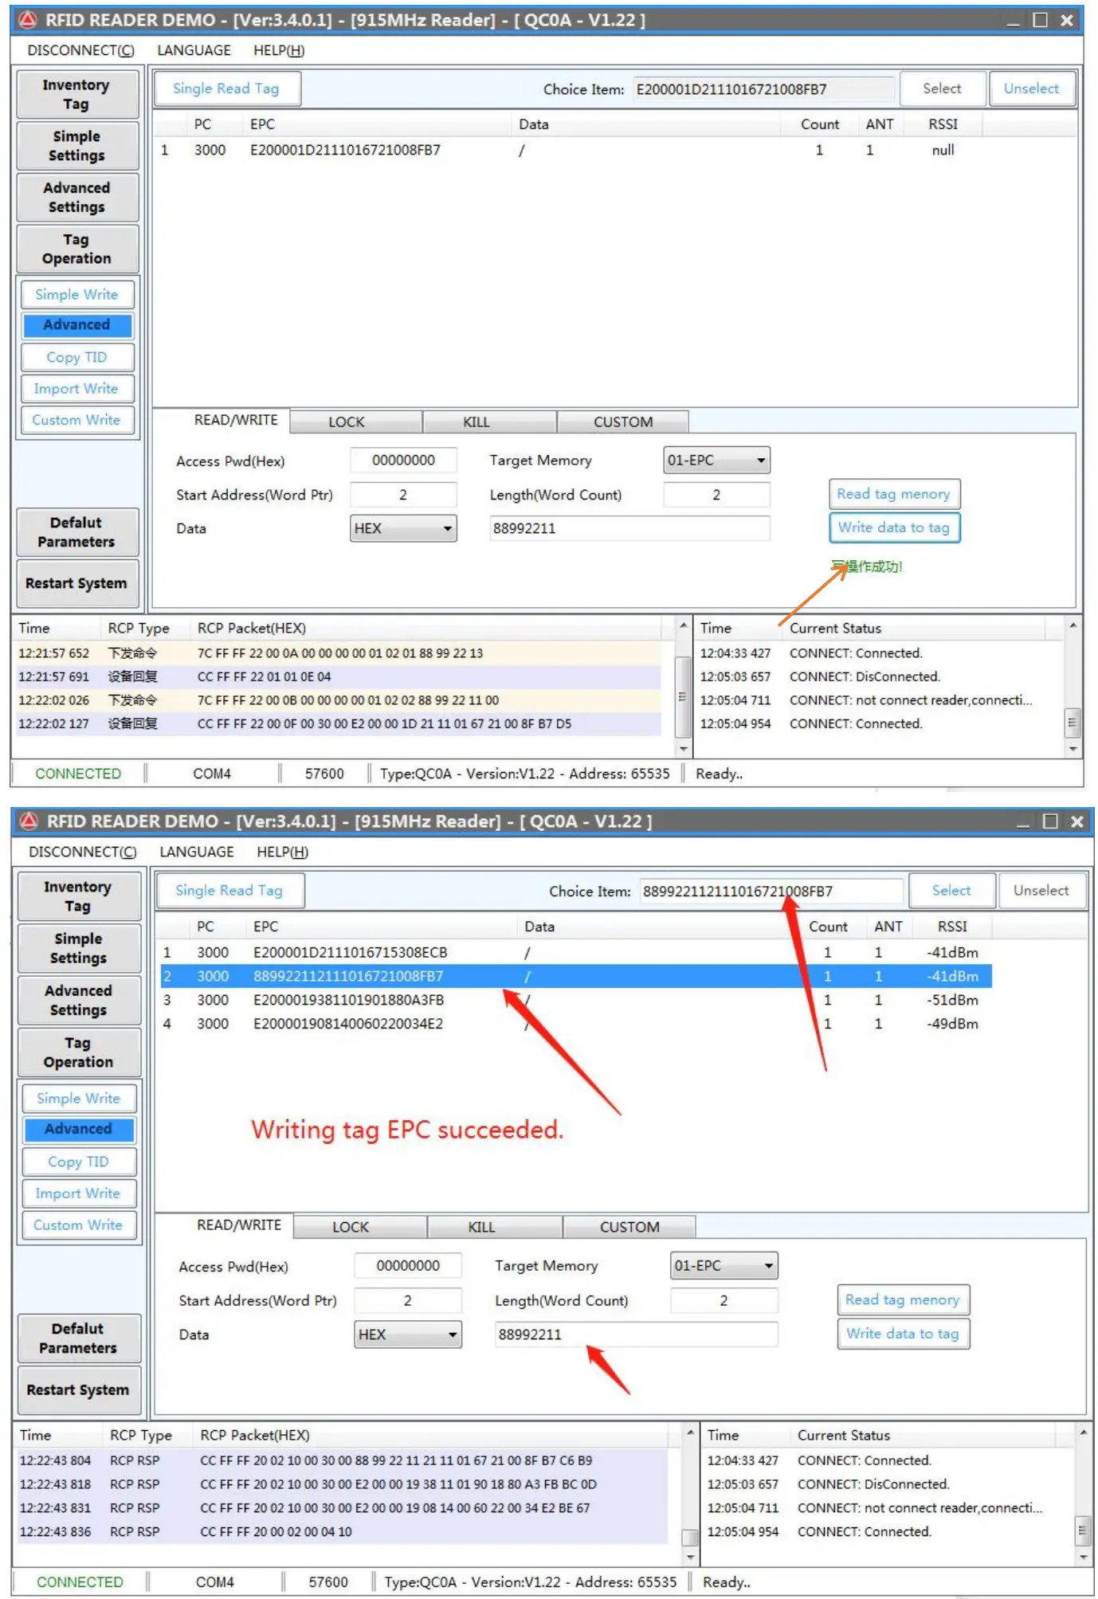Image resolution: width=1098 pixels, height=1599 pixels.
Task: Switch to KILL tab in the upper window
Action: [x=489, y=421]
